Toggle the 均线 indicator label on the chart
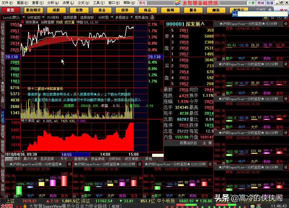Screen dimensions: 289x208 tap(59, 22)
